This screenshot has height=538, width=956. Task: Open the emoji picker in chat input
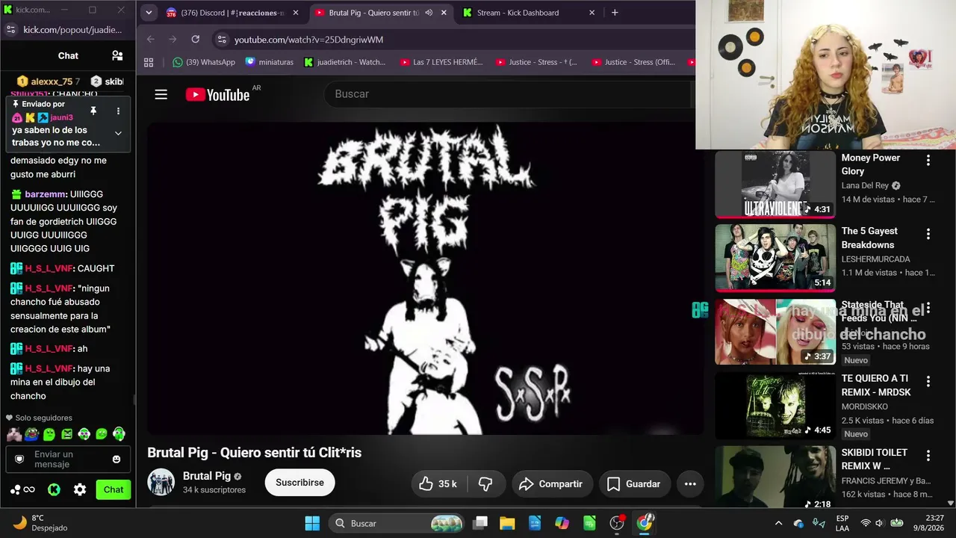click(117, 459)
